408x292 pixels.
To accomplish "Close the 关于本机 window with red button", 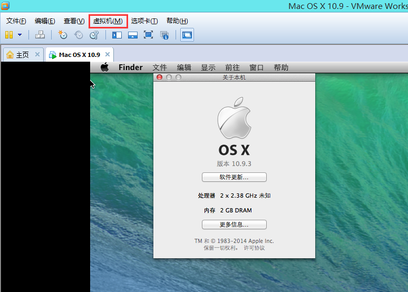I will [x=160, y=77].
